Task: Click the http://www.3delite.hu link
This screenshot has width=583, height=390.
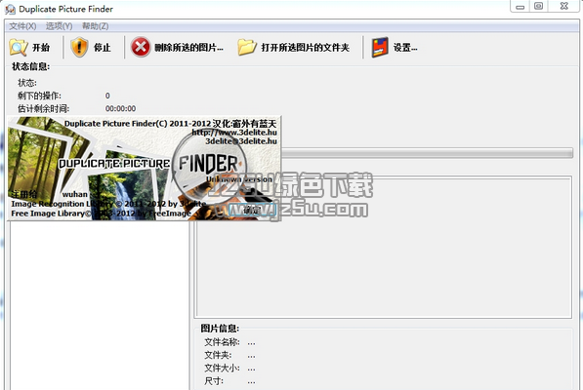Action: 234,132
